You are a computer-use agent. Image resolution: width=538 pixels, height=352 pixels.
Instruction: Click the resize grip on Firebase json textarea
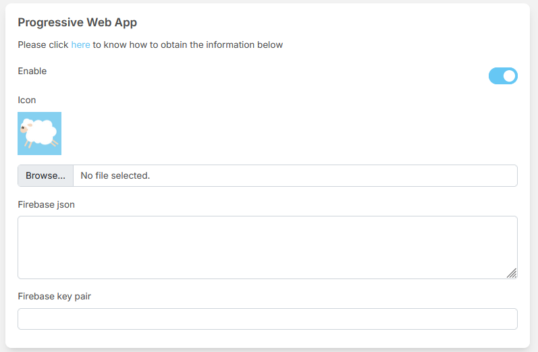coord(512,273)
